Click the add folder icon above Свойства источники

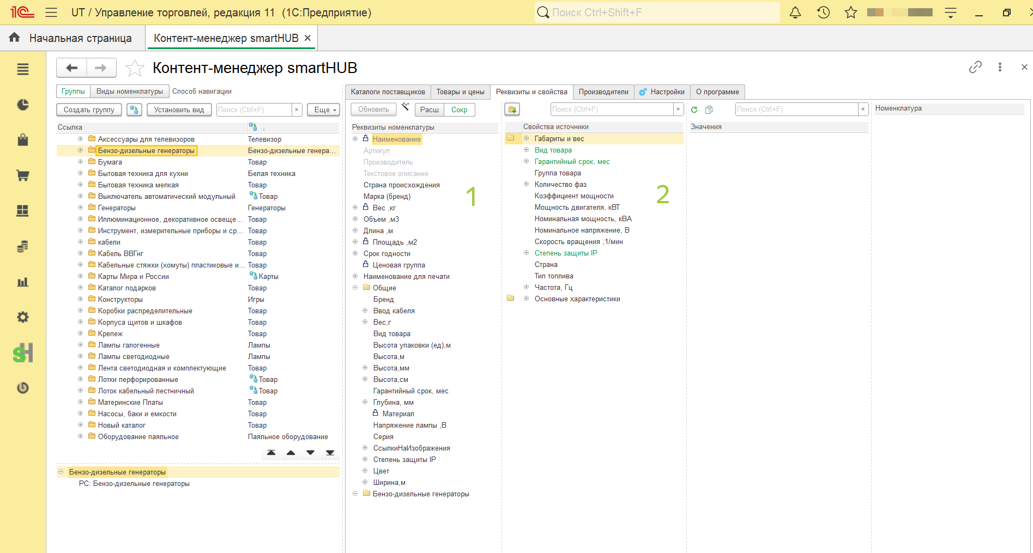pyautogui.click(x=512, y=110)
